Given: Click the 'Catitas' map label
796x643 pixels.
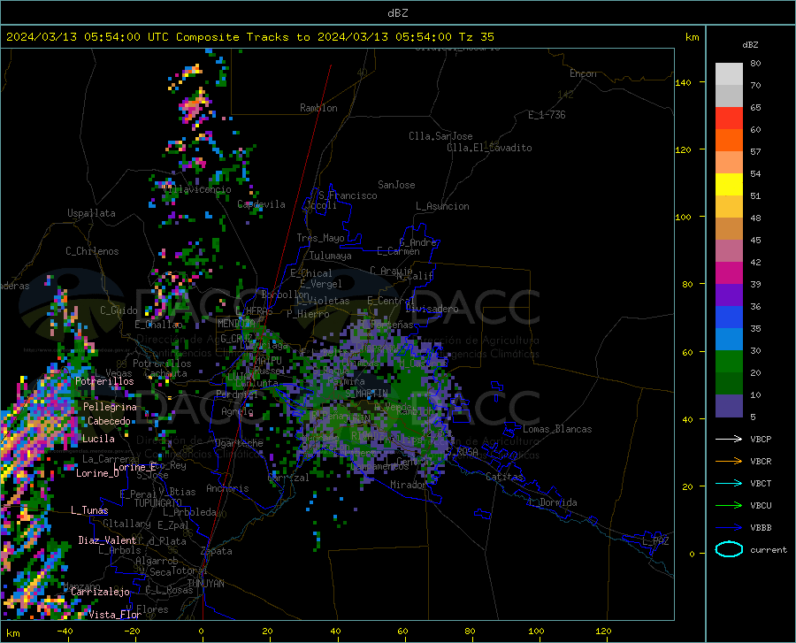Looking at the screenshot, I should tap(504, 477).
